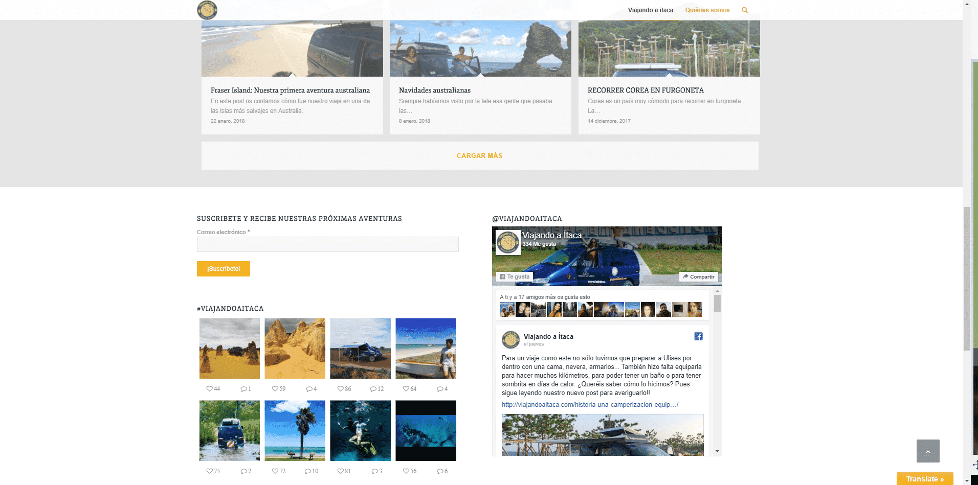Expand the Translate widget
Viewport: 978px width, 485px height.
[924, 479]
